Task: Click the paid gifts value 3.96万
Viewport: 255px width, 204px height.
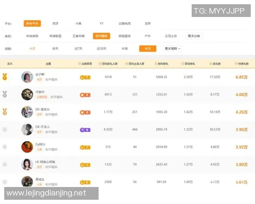Action: point(241,130)
